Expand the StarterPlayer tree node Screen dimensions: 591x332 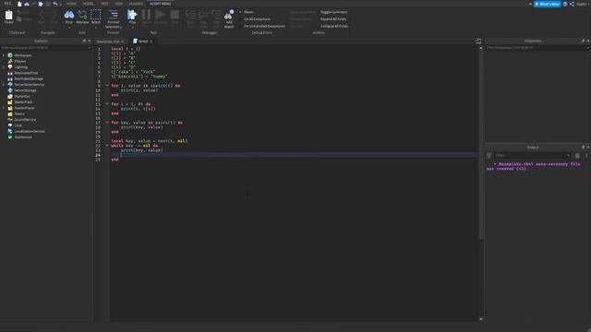pos(4,108)
